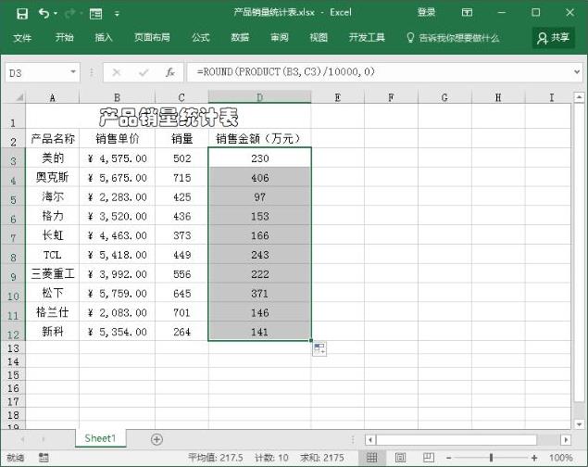
Task: Click the Enter checkmark formula bar icon
Action: tap(144, 72)
